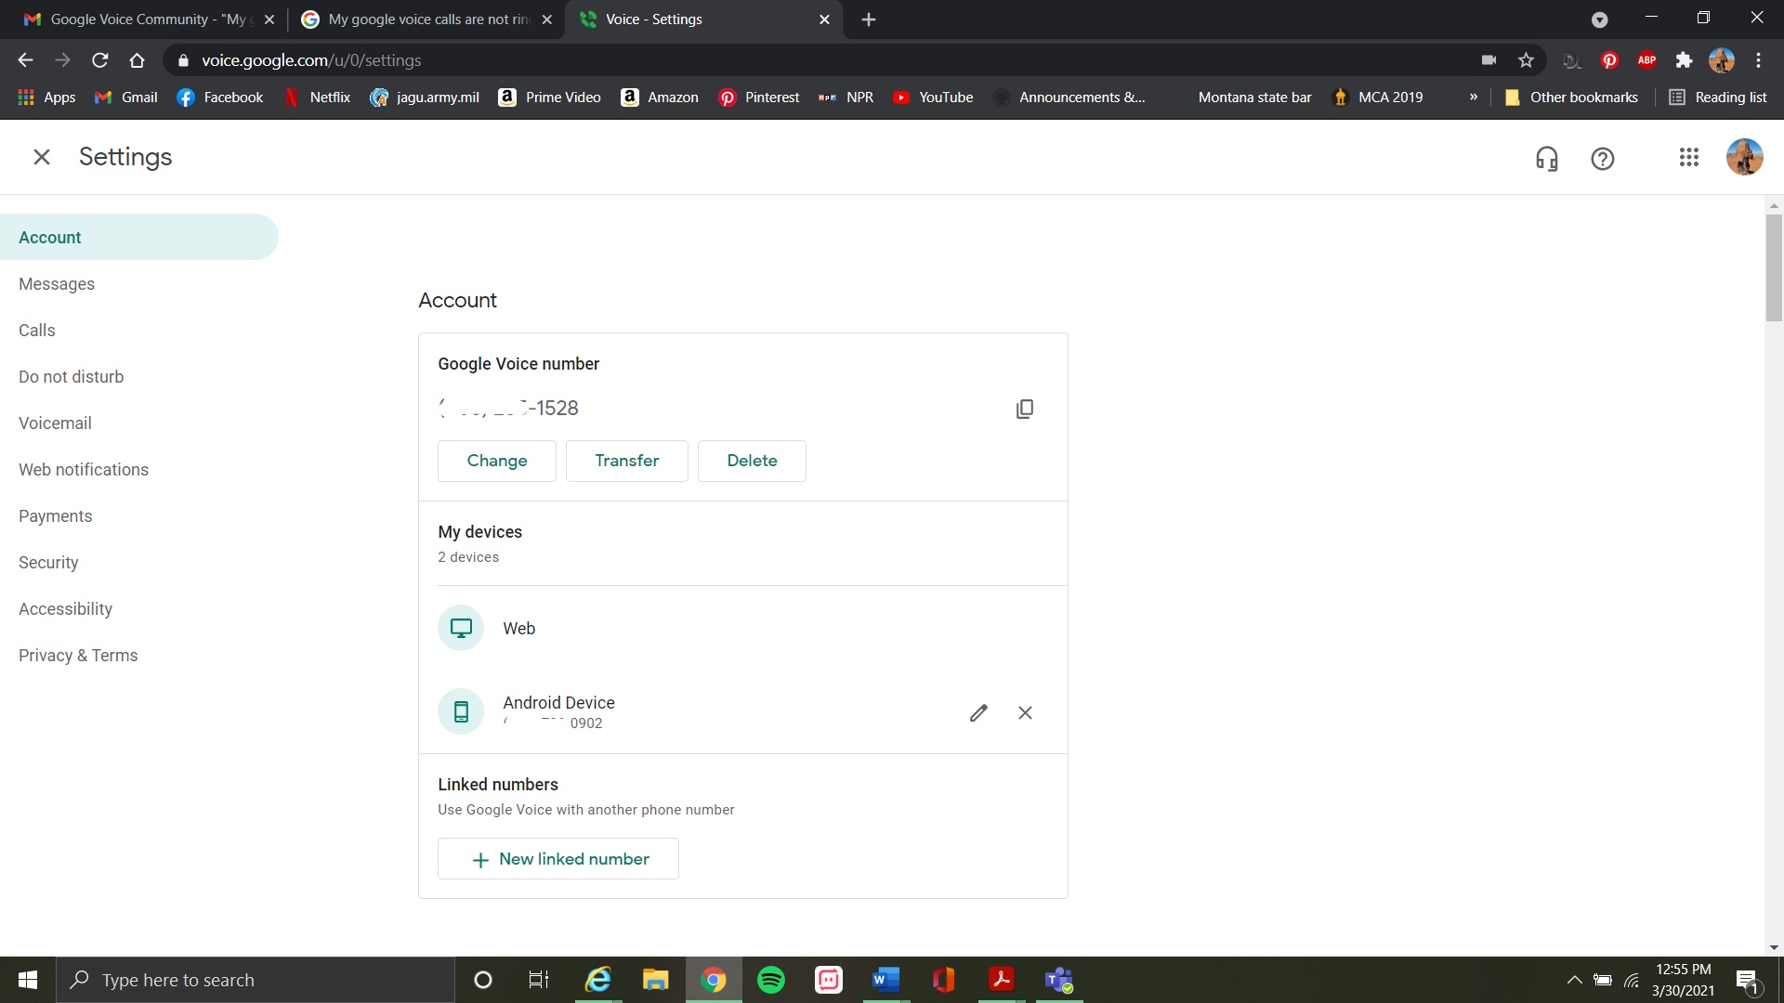Open the Help question mark icon
Screen dimensions: 1784x1003
pyautogui.click(x=1603, y=159)
